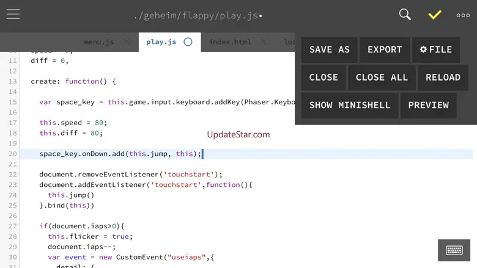Open the Preview option
This screenshot has width=477, height=268.
(x=428, y=105)
